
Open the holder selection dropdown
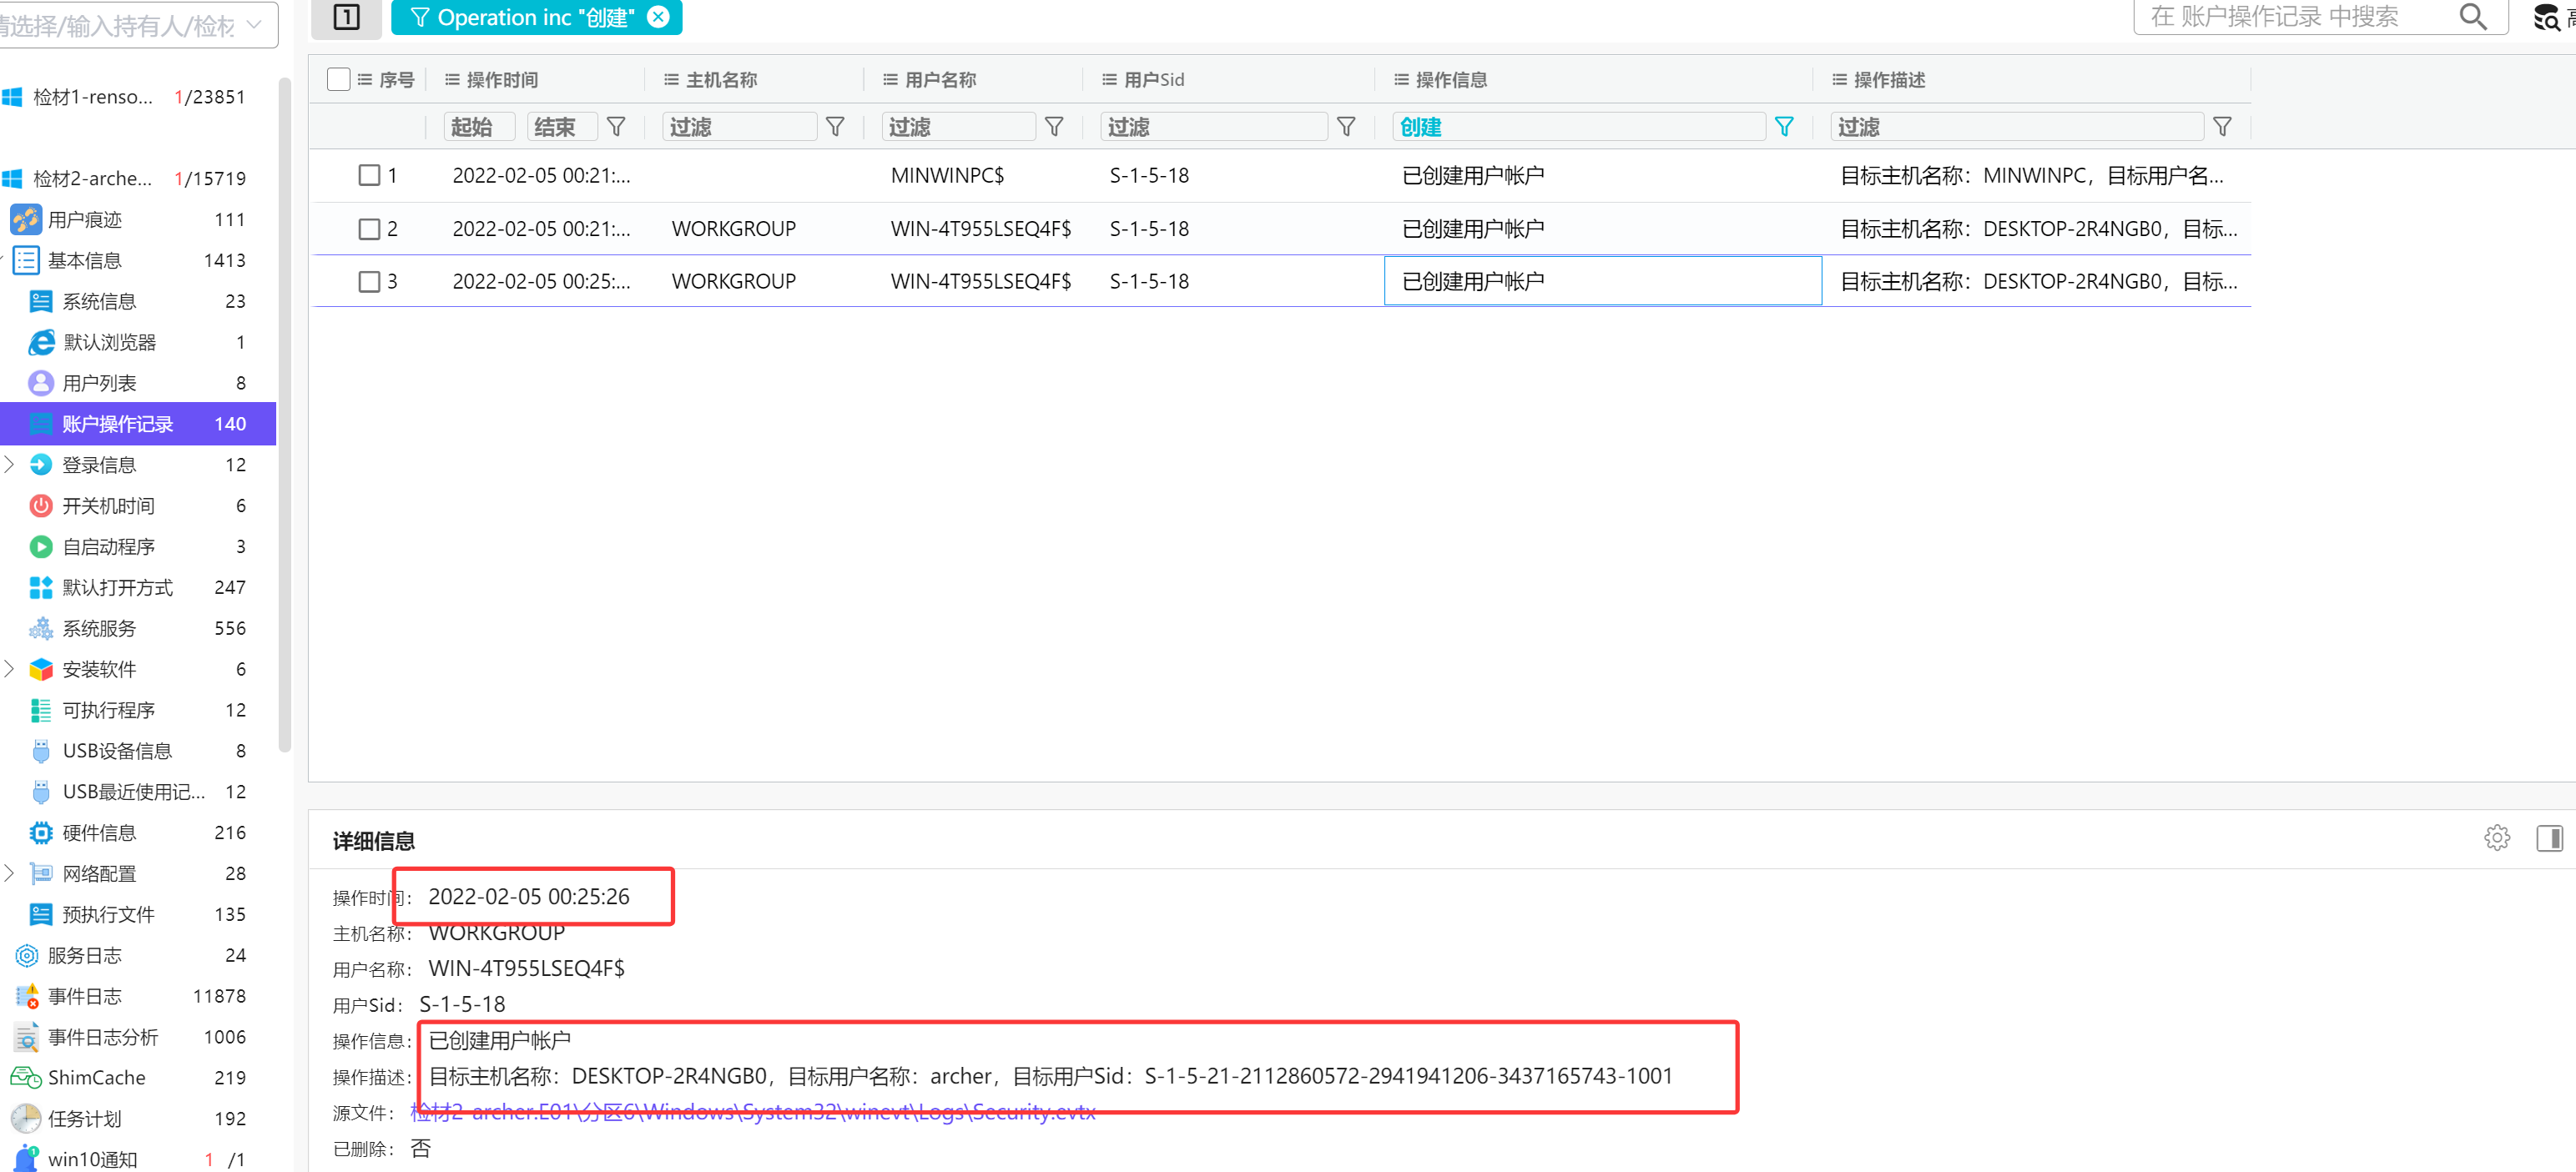[x=254, y=24]
